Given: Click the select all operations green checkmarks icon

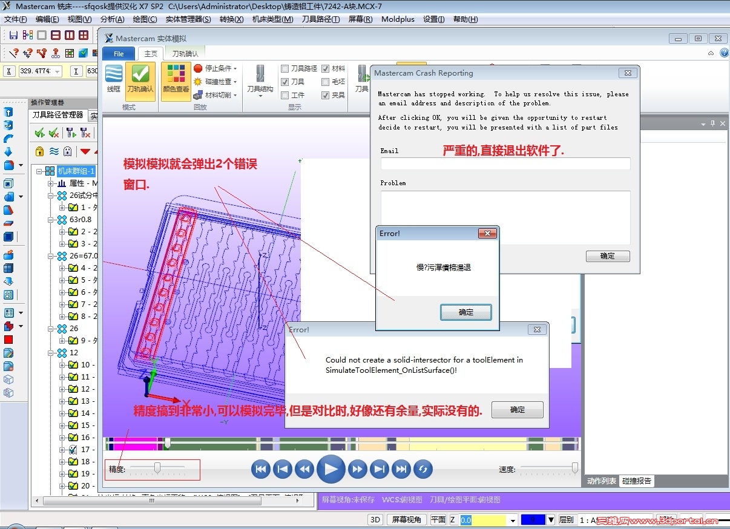Looking at the screenshot, I should click(40, 133).
